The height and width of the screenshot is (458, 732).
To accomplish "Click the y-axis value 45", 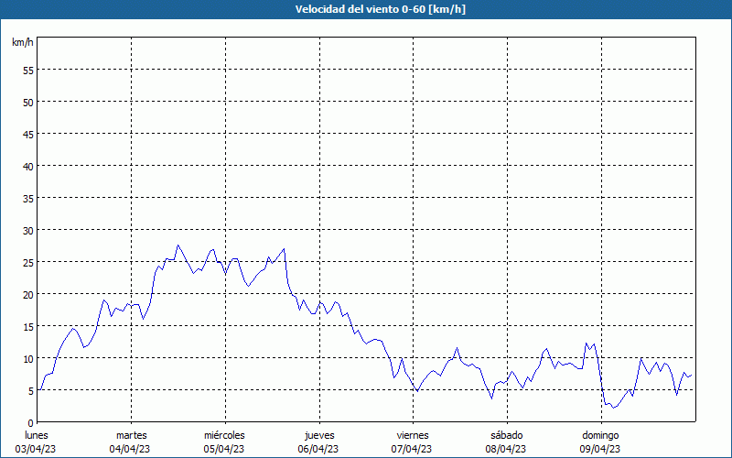I will coord(28,135).
